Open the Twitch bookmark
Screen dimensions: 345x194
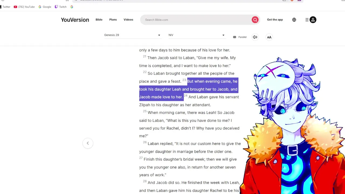pyautogui.click(x=61, y=7)
